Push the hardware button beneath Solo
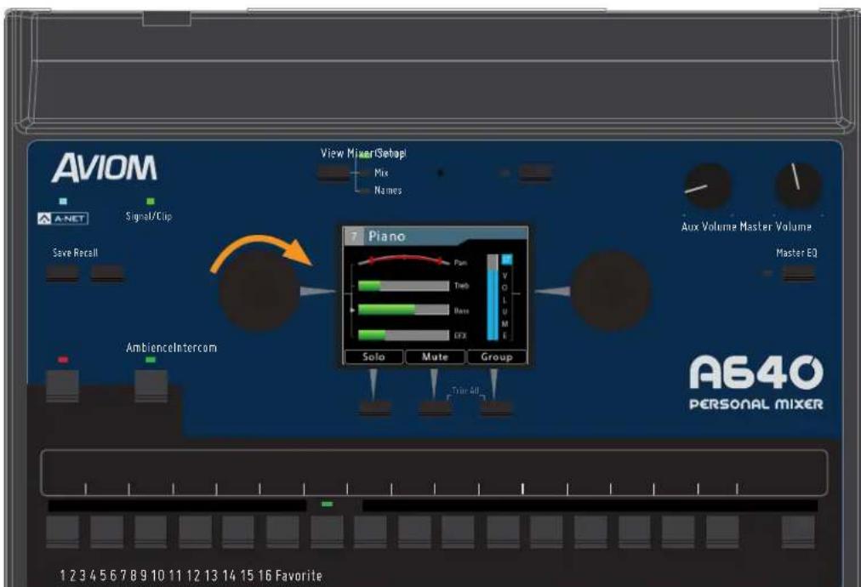Screen dimensions: 861x587 pyautogui.click(x=375, y=408)
